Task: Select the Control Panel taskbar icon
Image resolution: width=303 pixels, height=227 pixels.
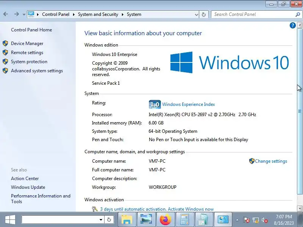Action: tap(223, 219)
